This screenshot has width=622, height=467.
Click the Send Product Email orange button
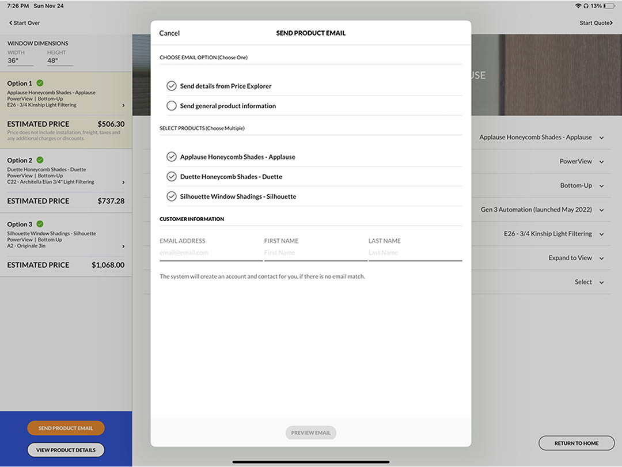pos(66,428)
